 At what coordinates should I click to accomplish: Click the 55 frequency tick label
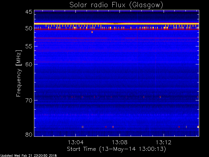(29, 46)
